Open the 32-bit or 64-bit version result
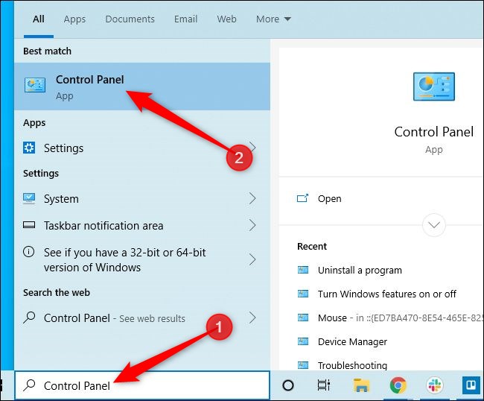Viewport: 484px width, 401px height. 142,260
